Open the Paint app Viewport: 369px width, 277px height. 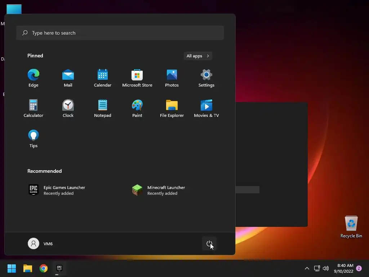click(x=137, y=109)
